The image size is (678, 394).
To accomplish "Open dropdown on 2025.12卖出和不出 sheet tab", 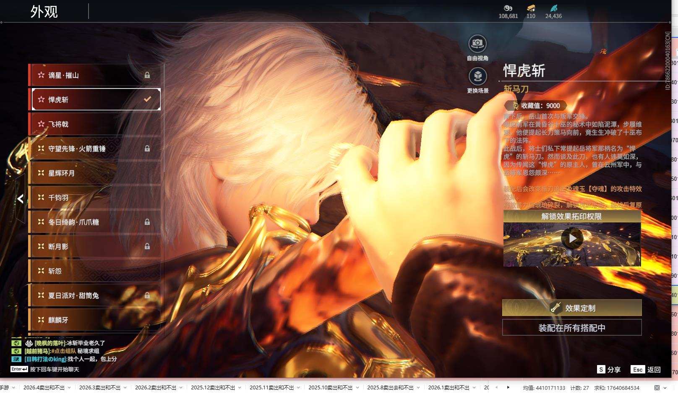I will pyautogui.click(x=239, y=388).
